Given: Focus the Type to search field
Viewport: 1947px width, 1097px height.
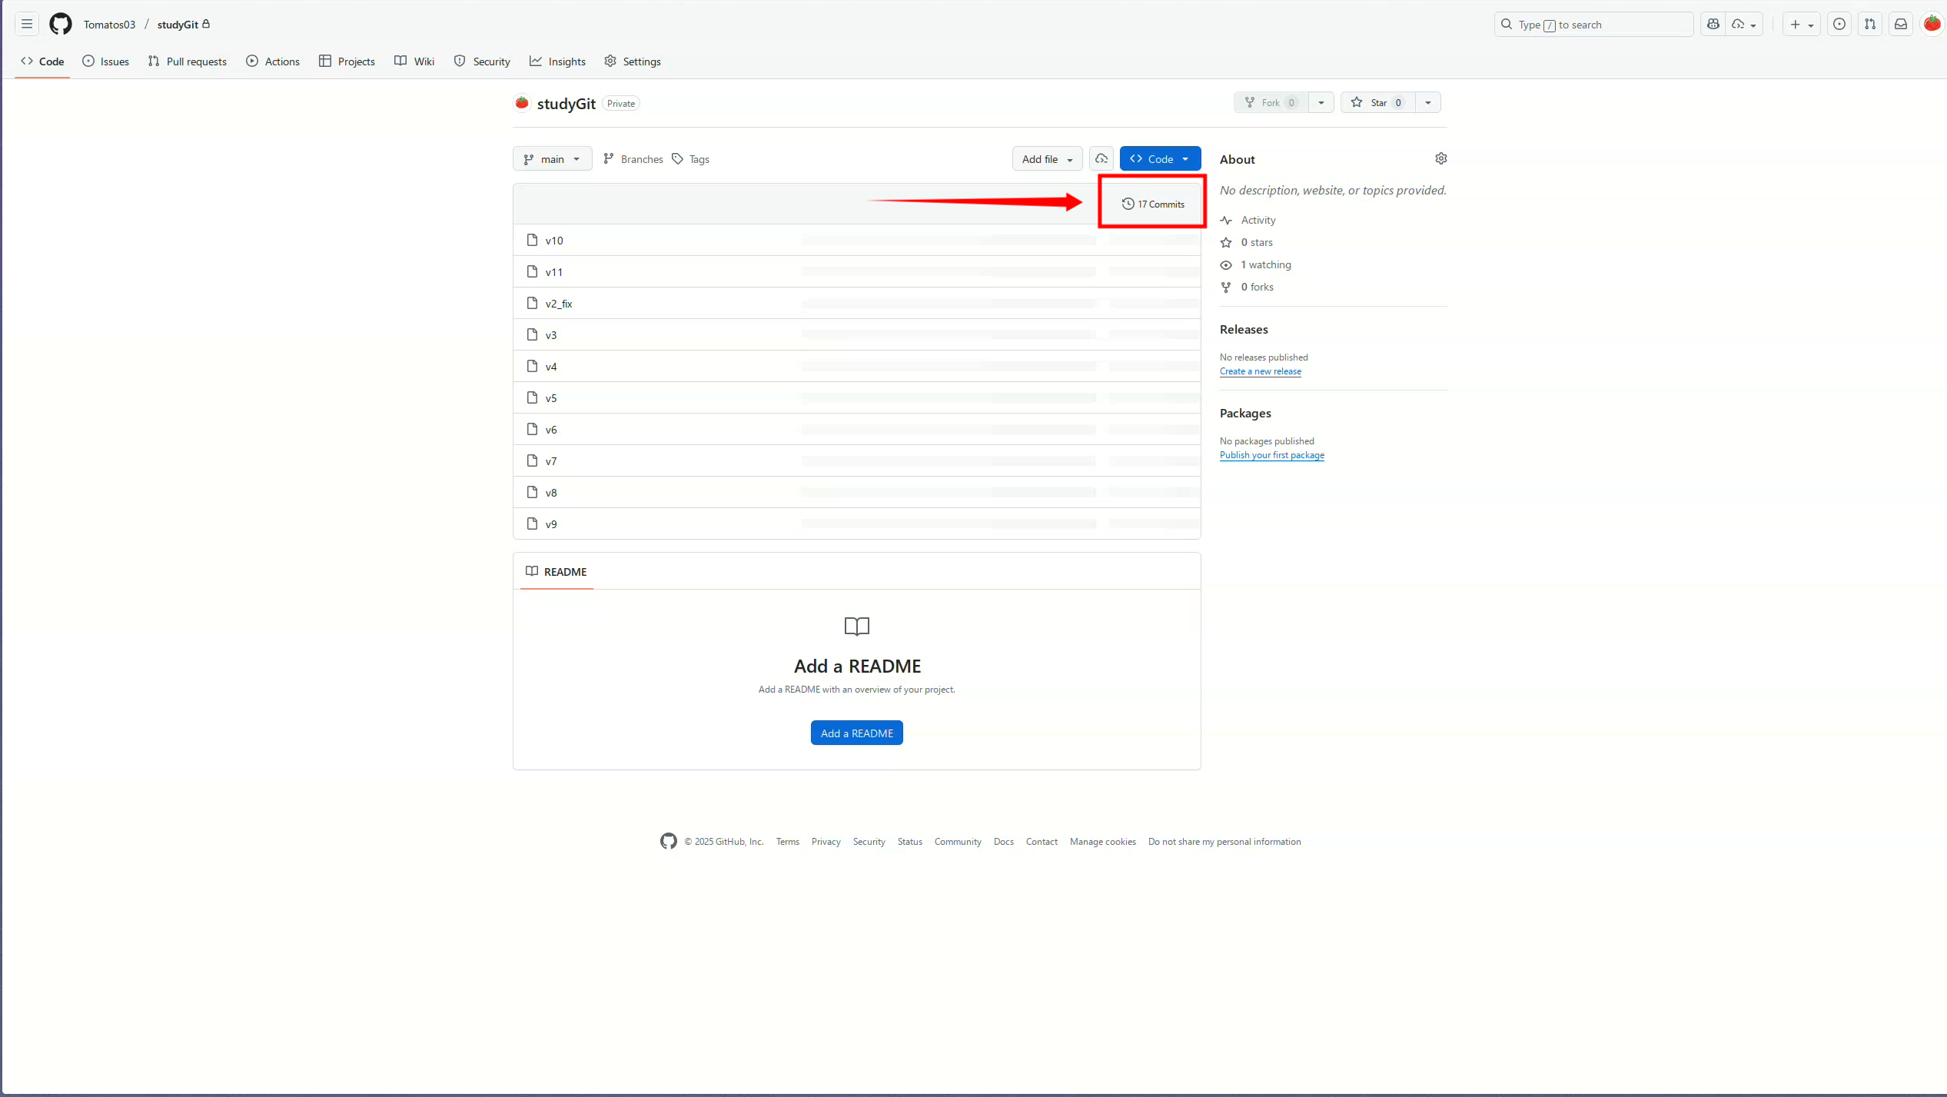Looking at the screenshot, I should [1593, 25].
